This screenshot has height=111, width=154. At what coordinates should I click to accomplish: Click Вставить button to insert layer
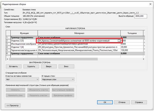pyautogui.click(x=14, y=66)
